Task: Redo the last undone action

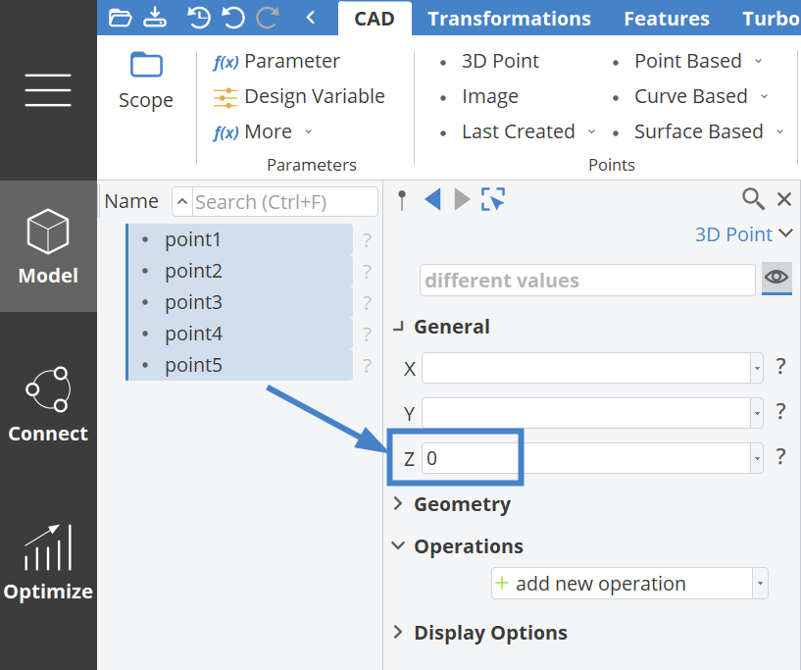Action: click(x=268, y=18)
